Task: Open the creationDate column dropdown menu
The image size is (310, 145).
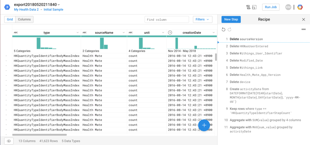Action: (213, 33)
